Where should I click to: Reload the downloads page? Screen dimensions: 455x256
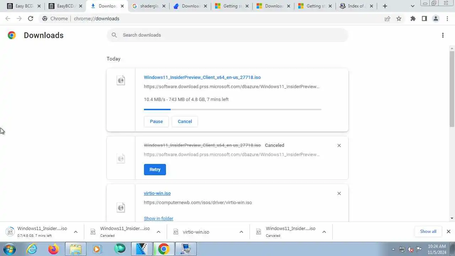tap(31, 18)
